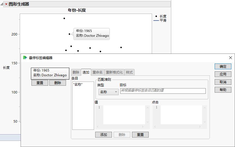The width and height of the screenshot is (235, 147).
Task: Click the 年份-长度 graph title
Action: 77,10
